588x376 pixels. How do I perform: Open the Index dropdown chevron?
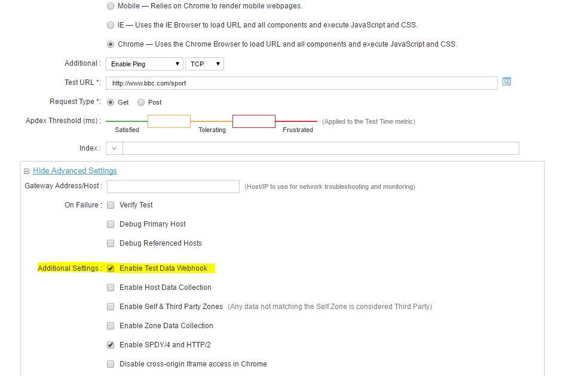pyautogui.click(x=114, y=148)
